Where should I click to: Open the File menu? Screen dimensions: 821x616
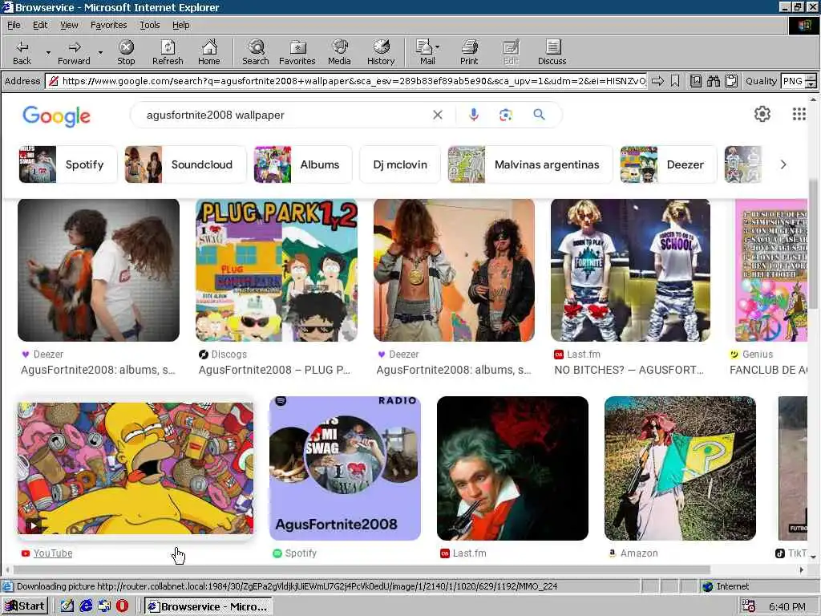(x=14, y=25)
